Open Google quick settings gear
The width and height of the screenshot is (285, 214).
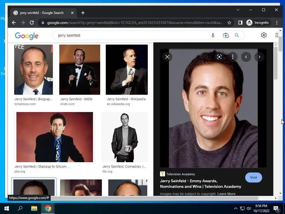pos(264,35)
